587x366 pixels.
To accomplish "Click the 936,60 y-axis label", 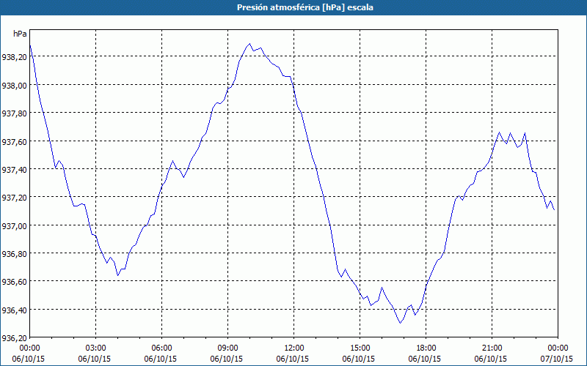I will (x=14, y=282).
